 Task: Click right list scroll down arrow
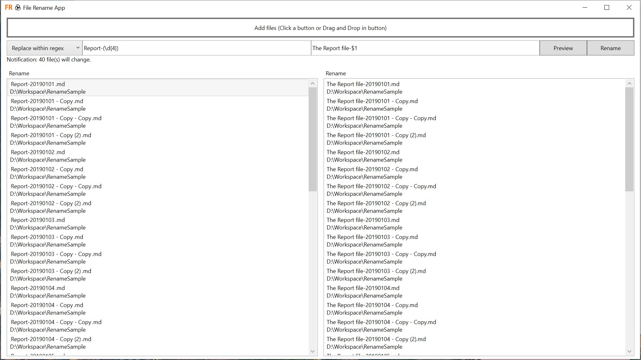tap(629, 351)
